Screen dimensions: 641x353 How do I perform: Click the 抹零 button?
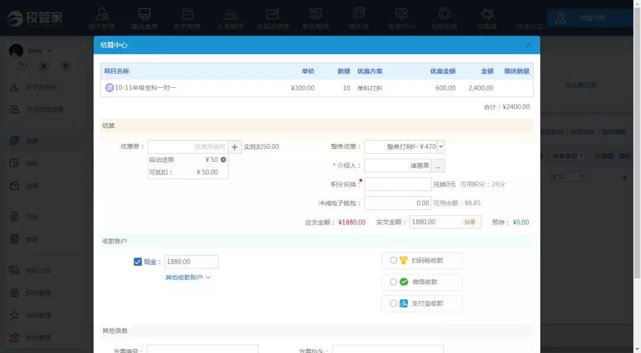coord(469,222)
